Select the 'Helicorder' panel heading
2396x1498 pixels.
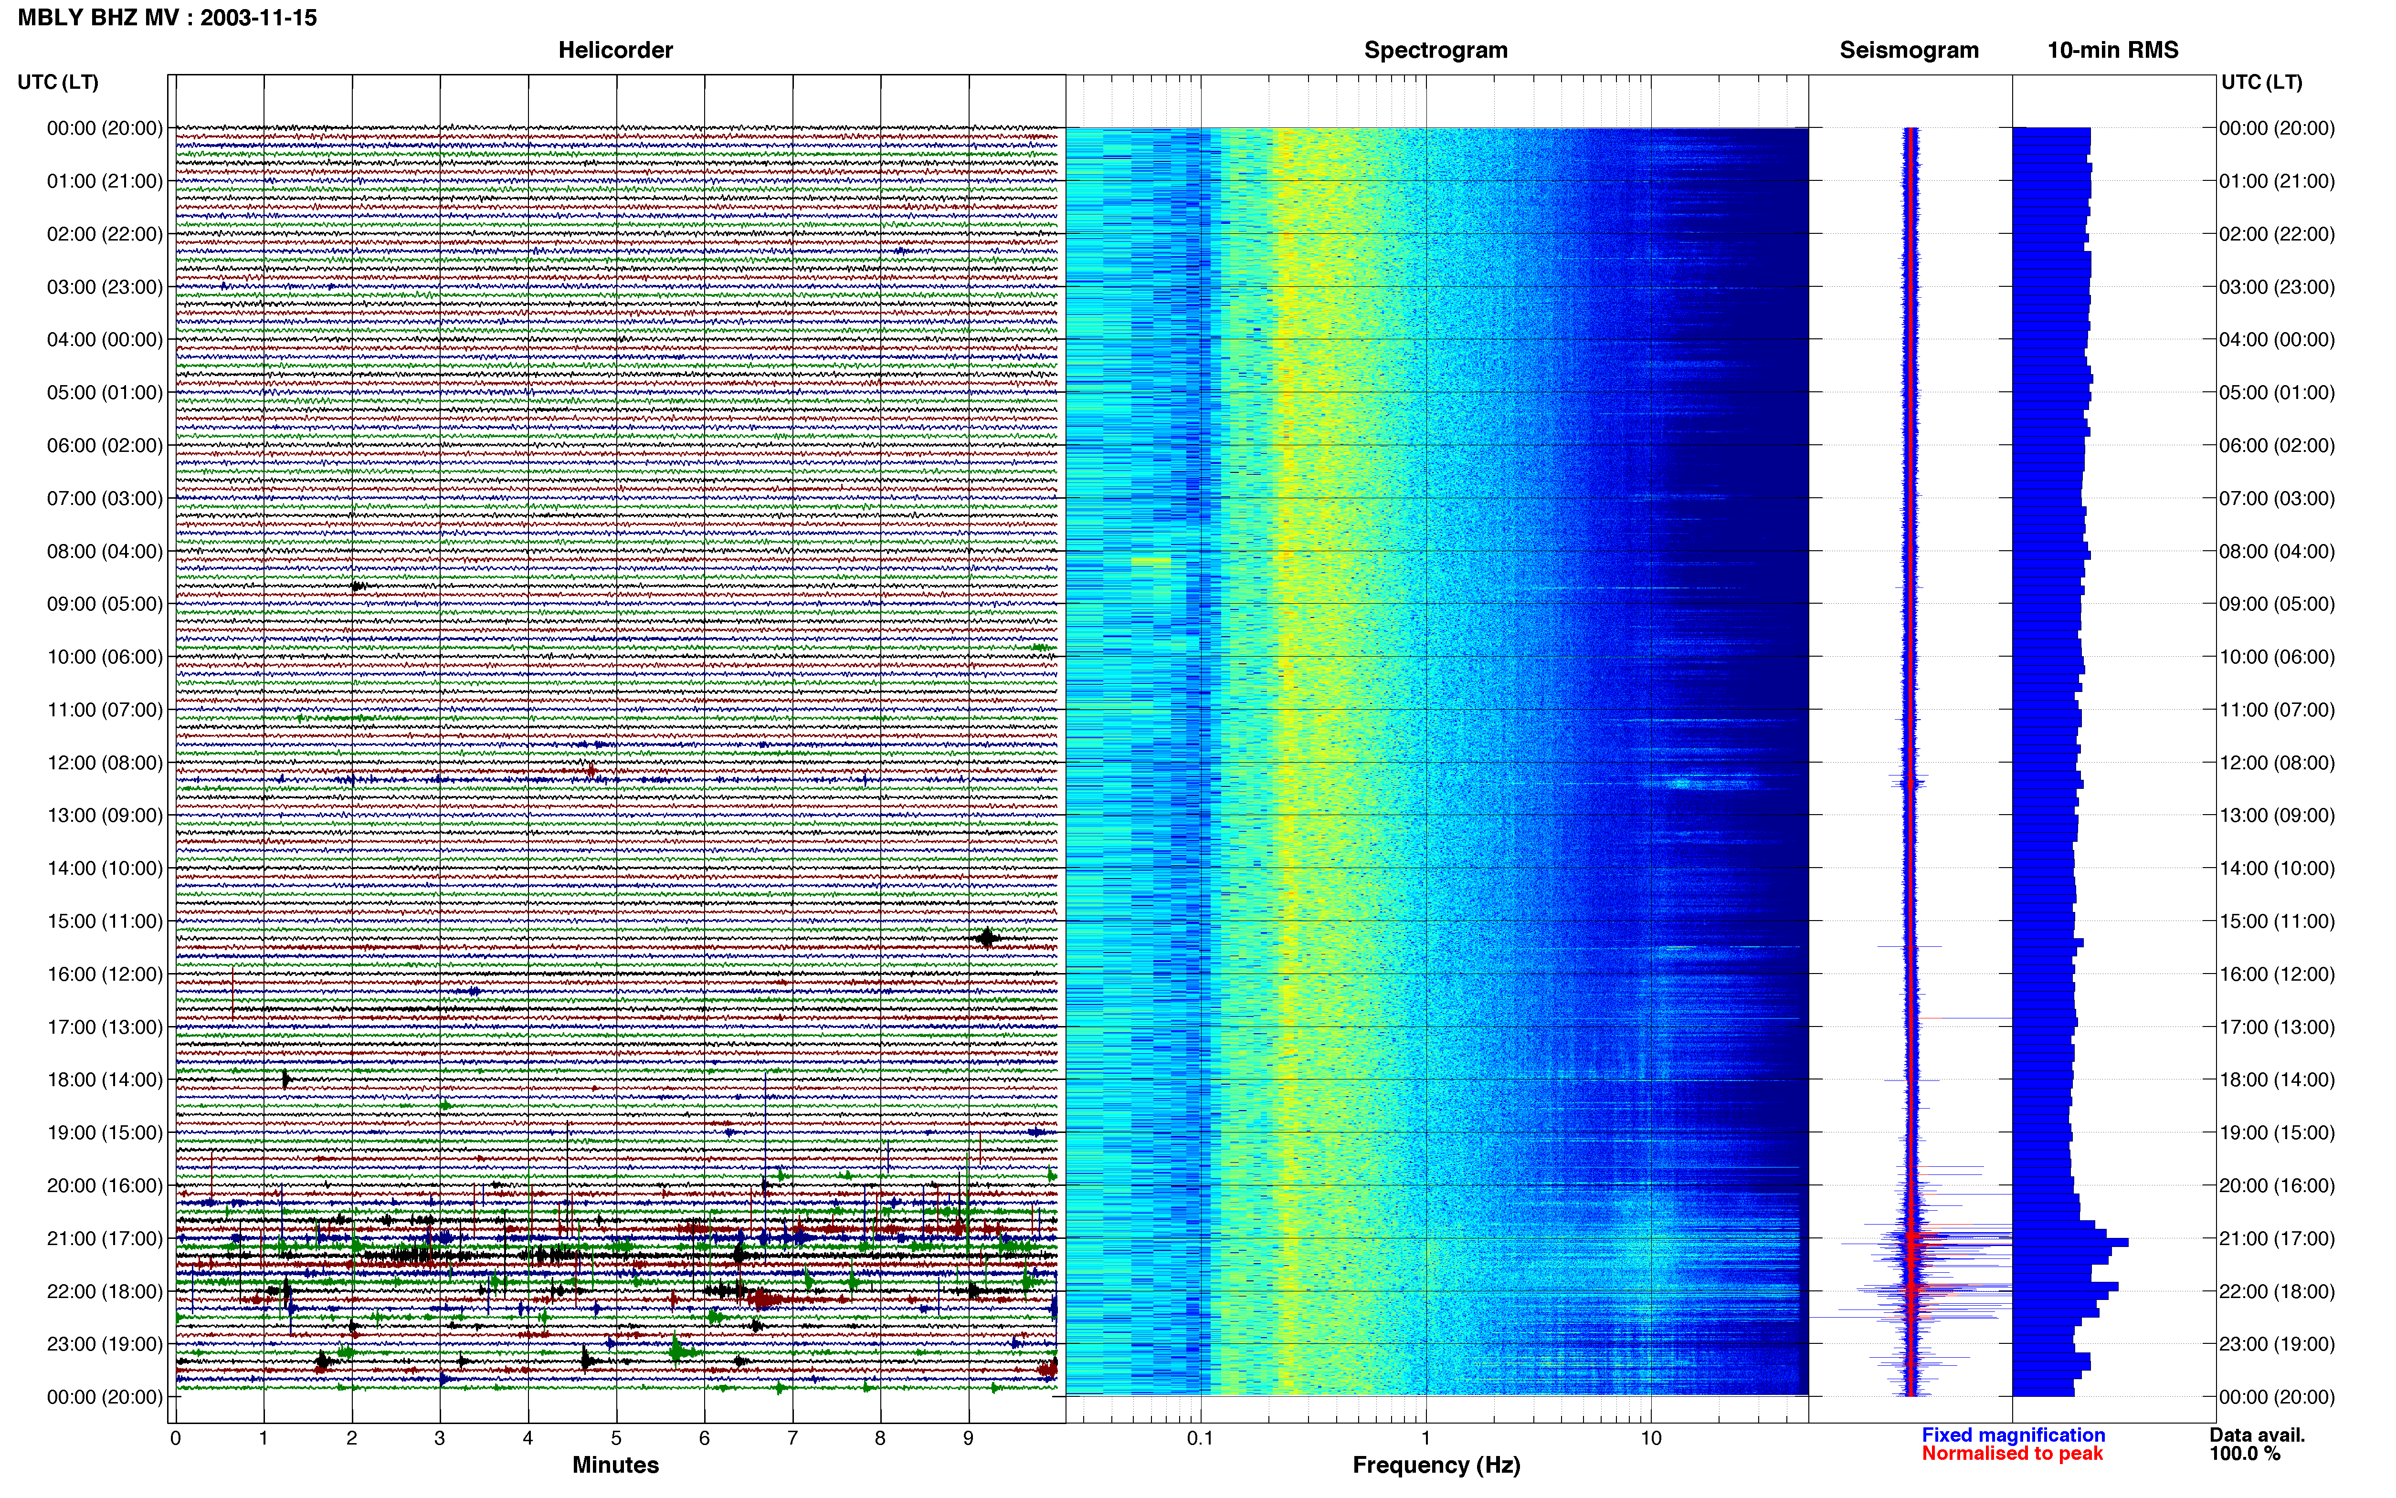point(615,51)
